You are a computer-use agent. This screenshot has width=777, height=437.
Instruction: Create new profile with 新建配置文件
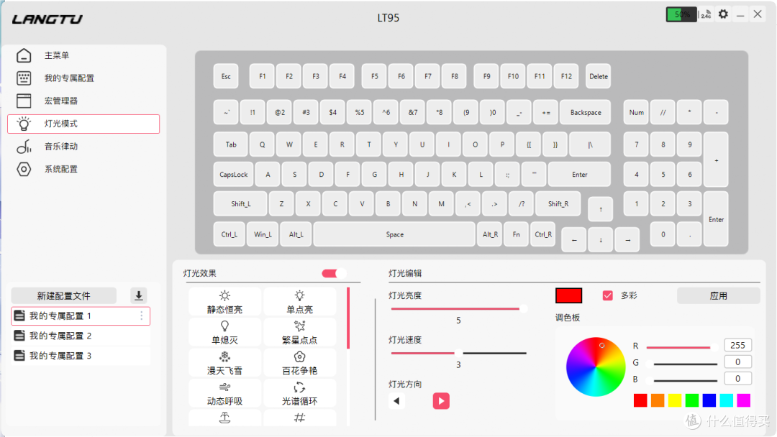(x=63, y=295)
